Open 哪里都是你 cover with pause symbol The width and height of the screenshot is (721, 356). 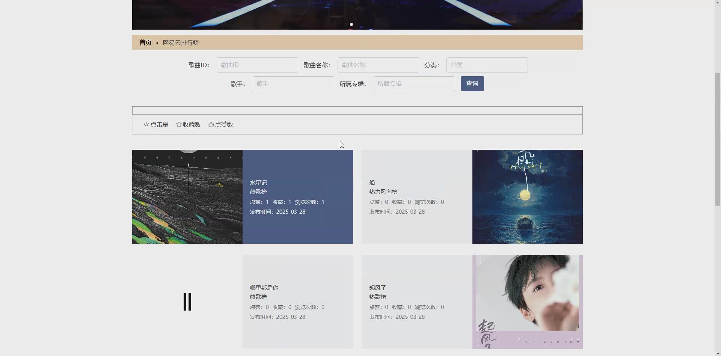coord(187,302)
